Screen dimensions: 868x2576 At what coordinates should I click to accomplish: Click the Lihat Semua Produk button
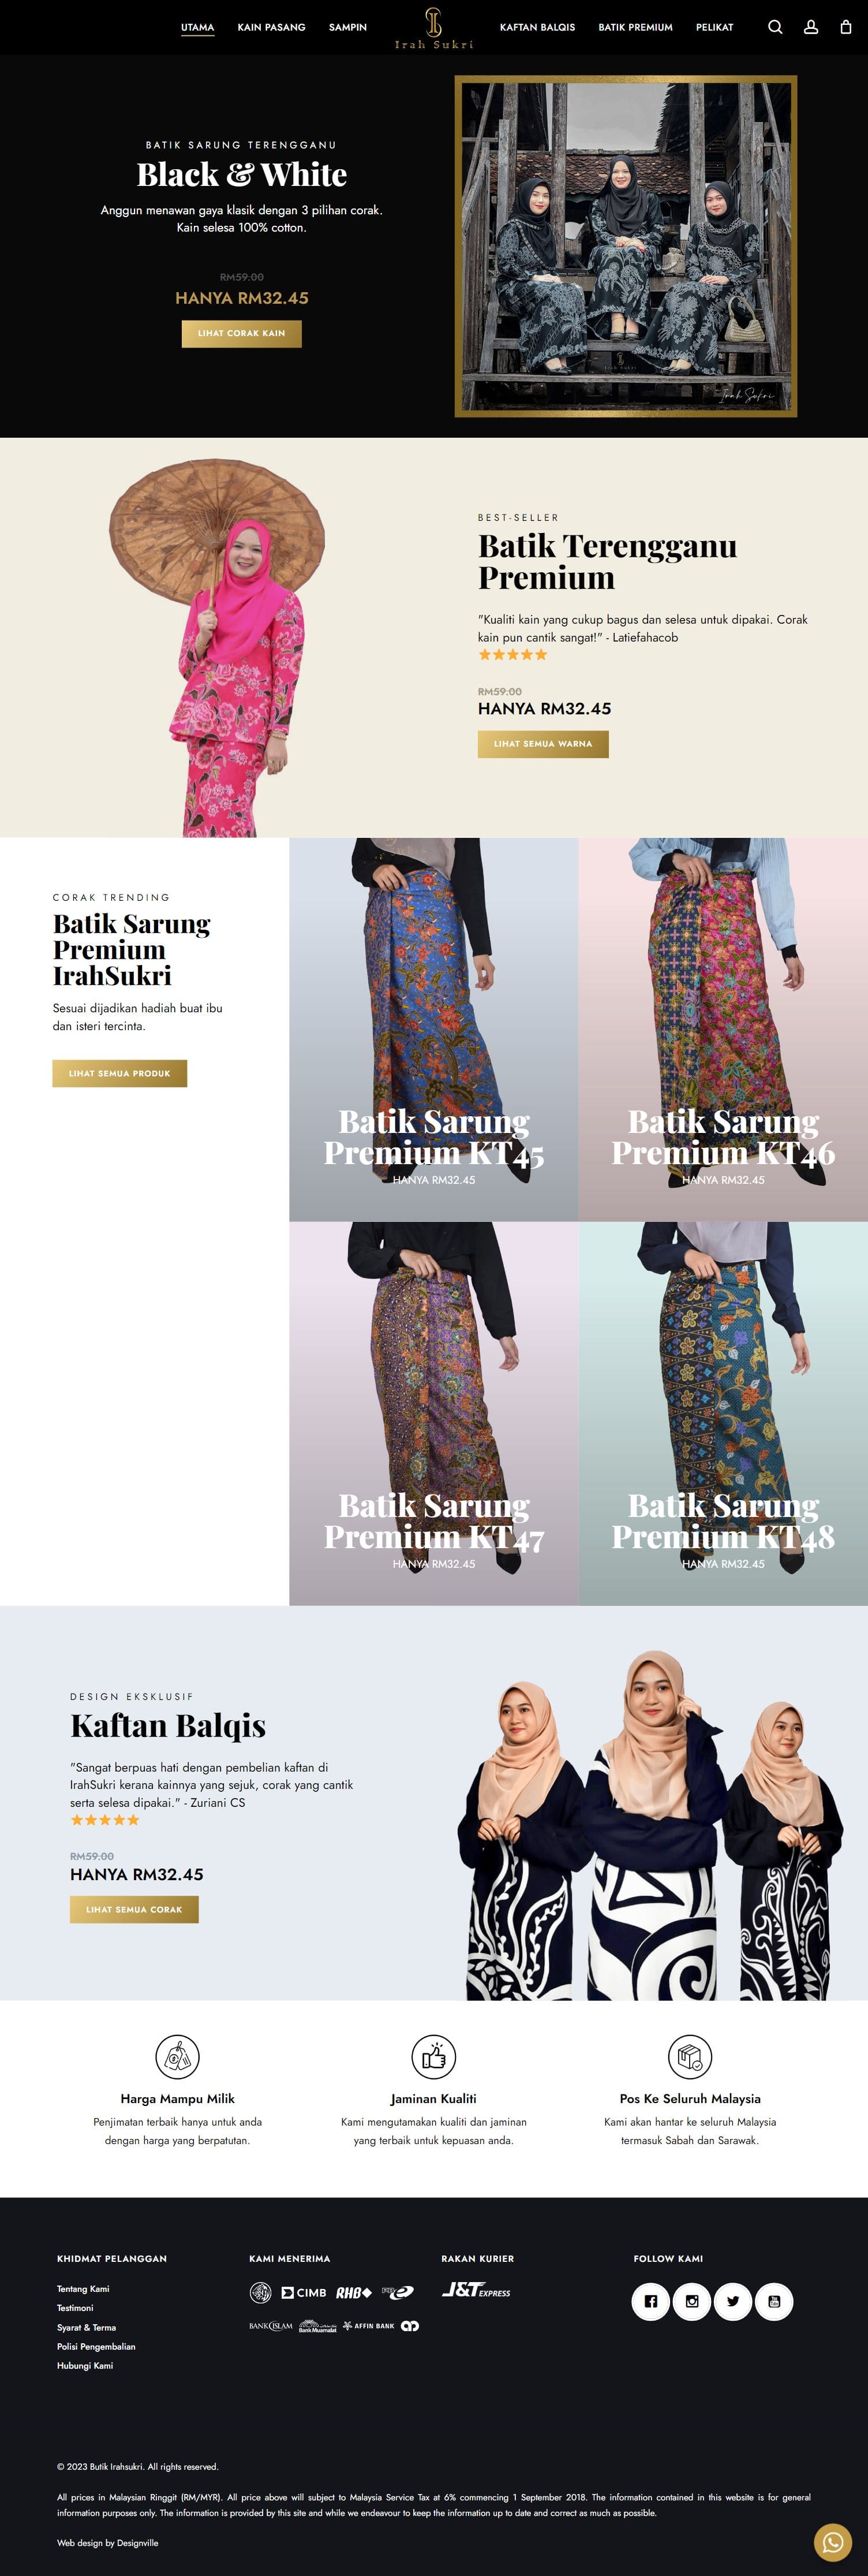(120, 1073)
